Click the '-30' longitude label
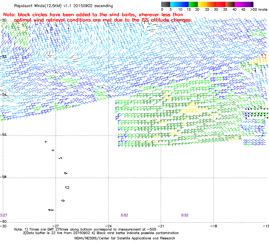This screenshot has width=269, height=244. tap(3, 226)
